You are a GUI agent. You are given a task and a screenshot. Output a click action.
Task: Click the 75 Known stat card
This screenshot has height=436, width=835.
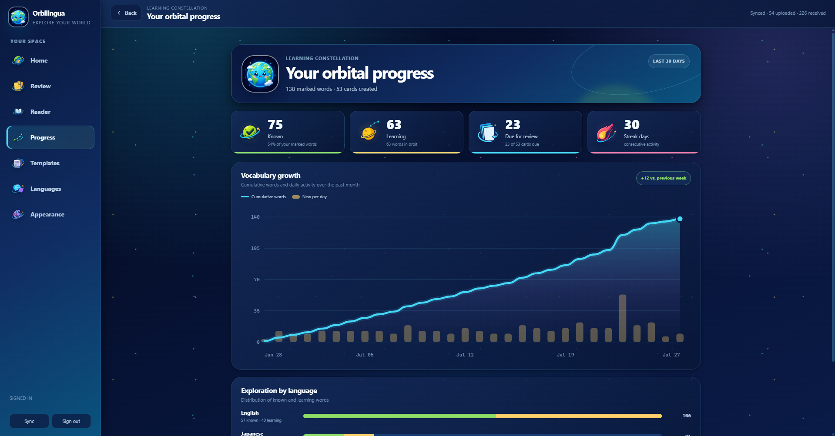pos(288,132)
